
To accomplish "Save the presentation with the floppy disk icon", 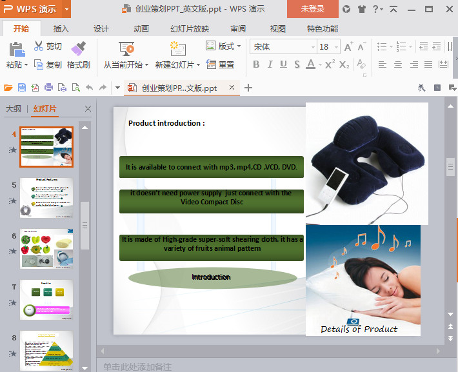I will pos(22,88).
